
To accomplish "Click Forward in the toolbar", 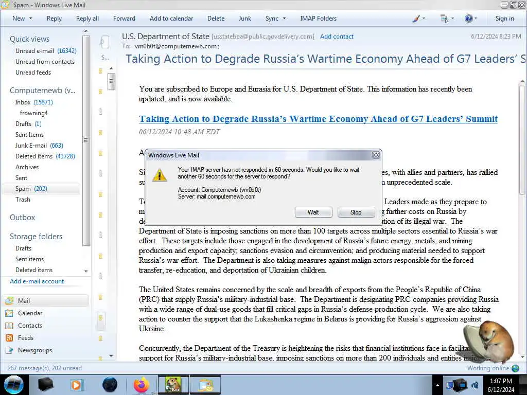I will click(x=124, y=19).
